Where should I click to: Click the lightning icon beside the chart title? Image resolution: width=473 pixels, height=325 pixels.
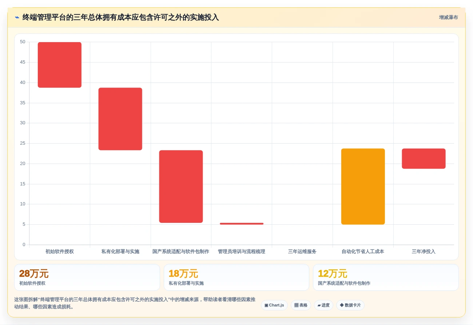17,17
